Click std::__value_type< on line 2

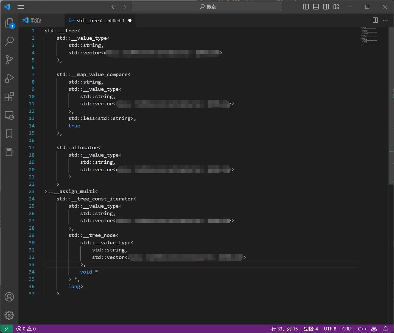83,38
